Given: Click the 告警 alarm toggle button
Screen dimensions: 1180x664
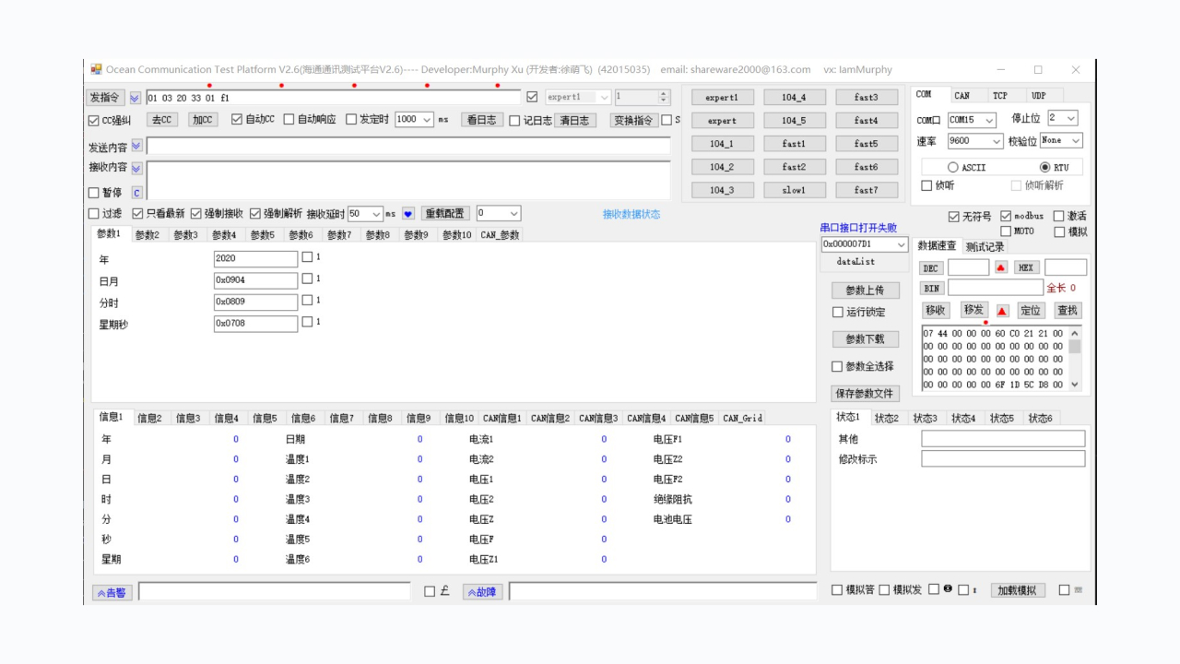Looking at the screenshot, I should 112,592.
